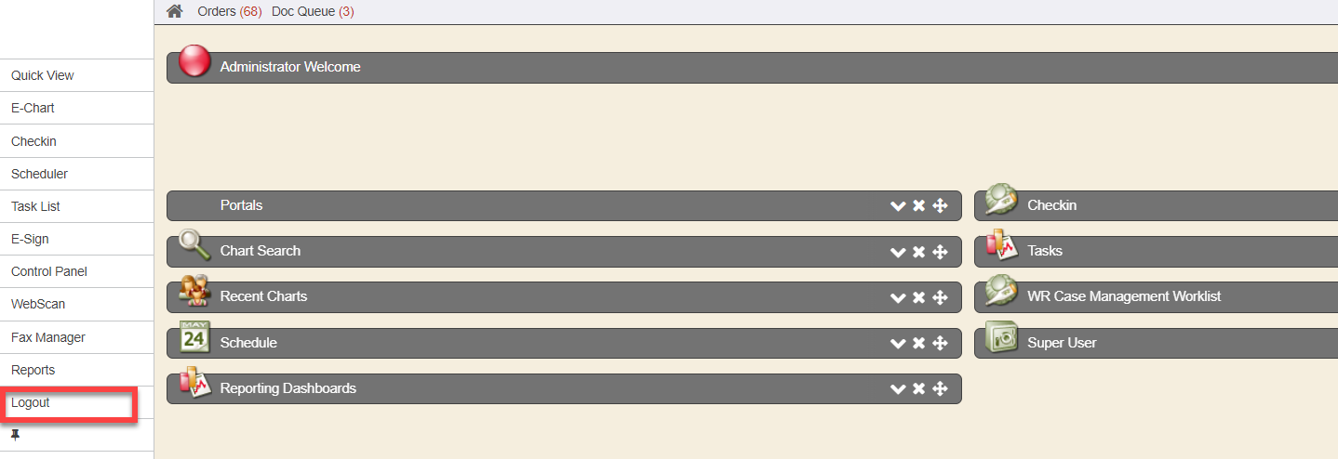Click the WR Case Management Worklist icon
The image size is (1338, 459).
(1001, 292)
